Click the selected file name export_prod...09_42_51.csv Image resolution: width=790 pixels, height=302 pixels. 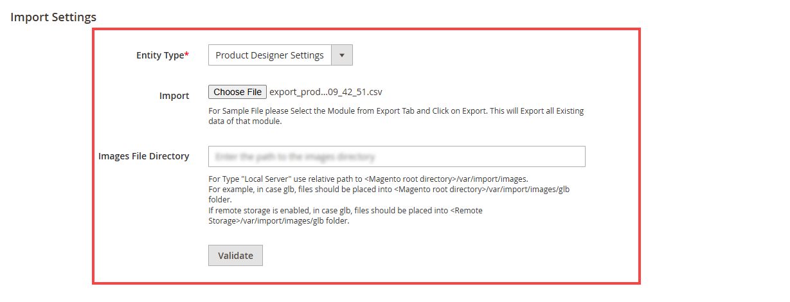pos(326,92)
